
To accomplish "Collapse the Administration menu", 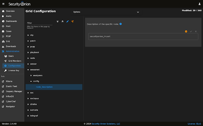I will [13, 51].
